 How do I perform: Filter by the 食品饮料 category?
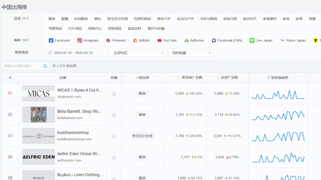(x=135, y=28)
